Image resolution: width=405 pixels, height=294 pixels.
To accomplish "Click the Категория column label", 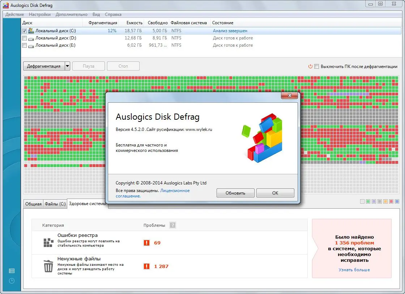I will [53, 225].
